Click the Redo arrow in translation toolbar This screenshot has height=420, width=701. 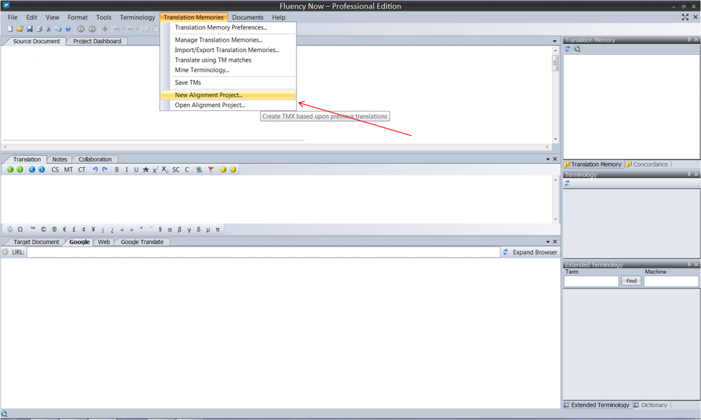click(105, 169)
